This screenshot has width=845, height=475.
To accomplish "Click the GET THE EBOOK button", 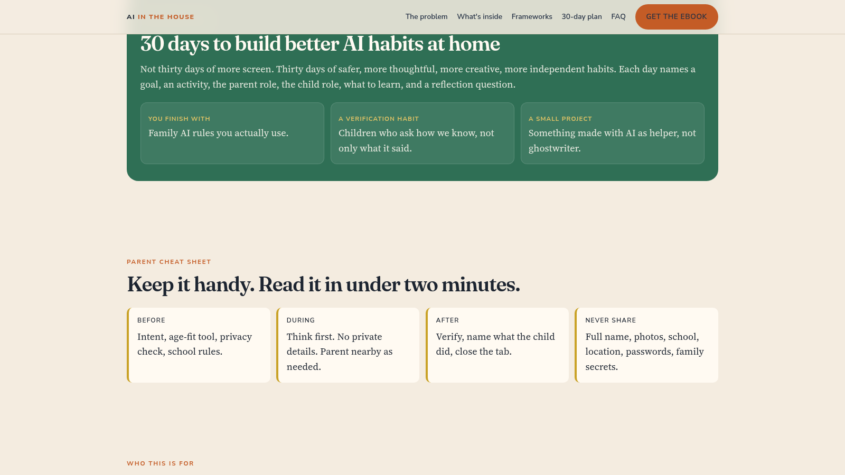I will coord(677,17).
